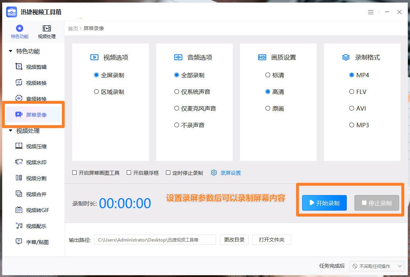Screen dimensions: 410x277
Task: Open the 不采取任何操作 dropdown
Action: coord(377,266)
